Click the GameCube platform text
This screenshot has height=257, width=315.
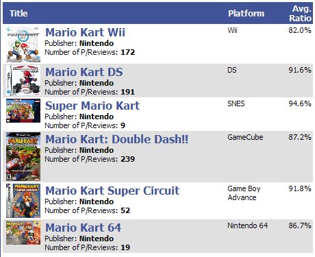point(245,137)
